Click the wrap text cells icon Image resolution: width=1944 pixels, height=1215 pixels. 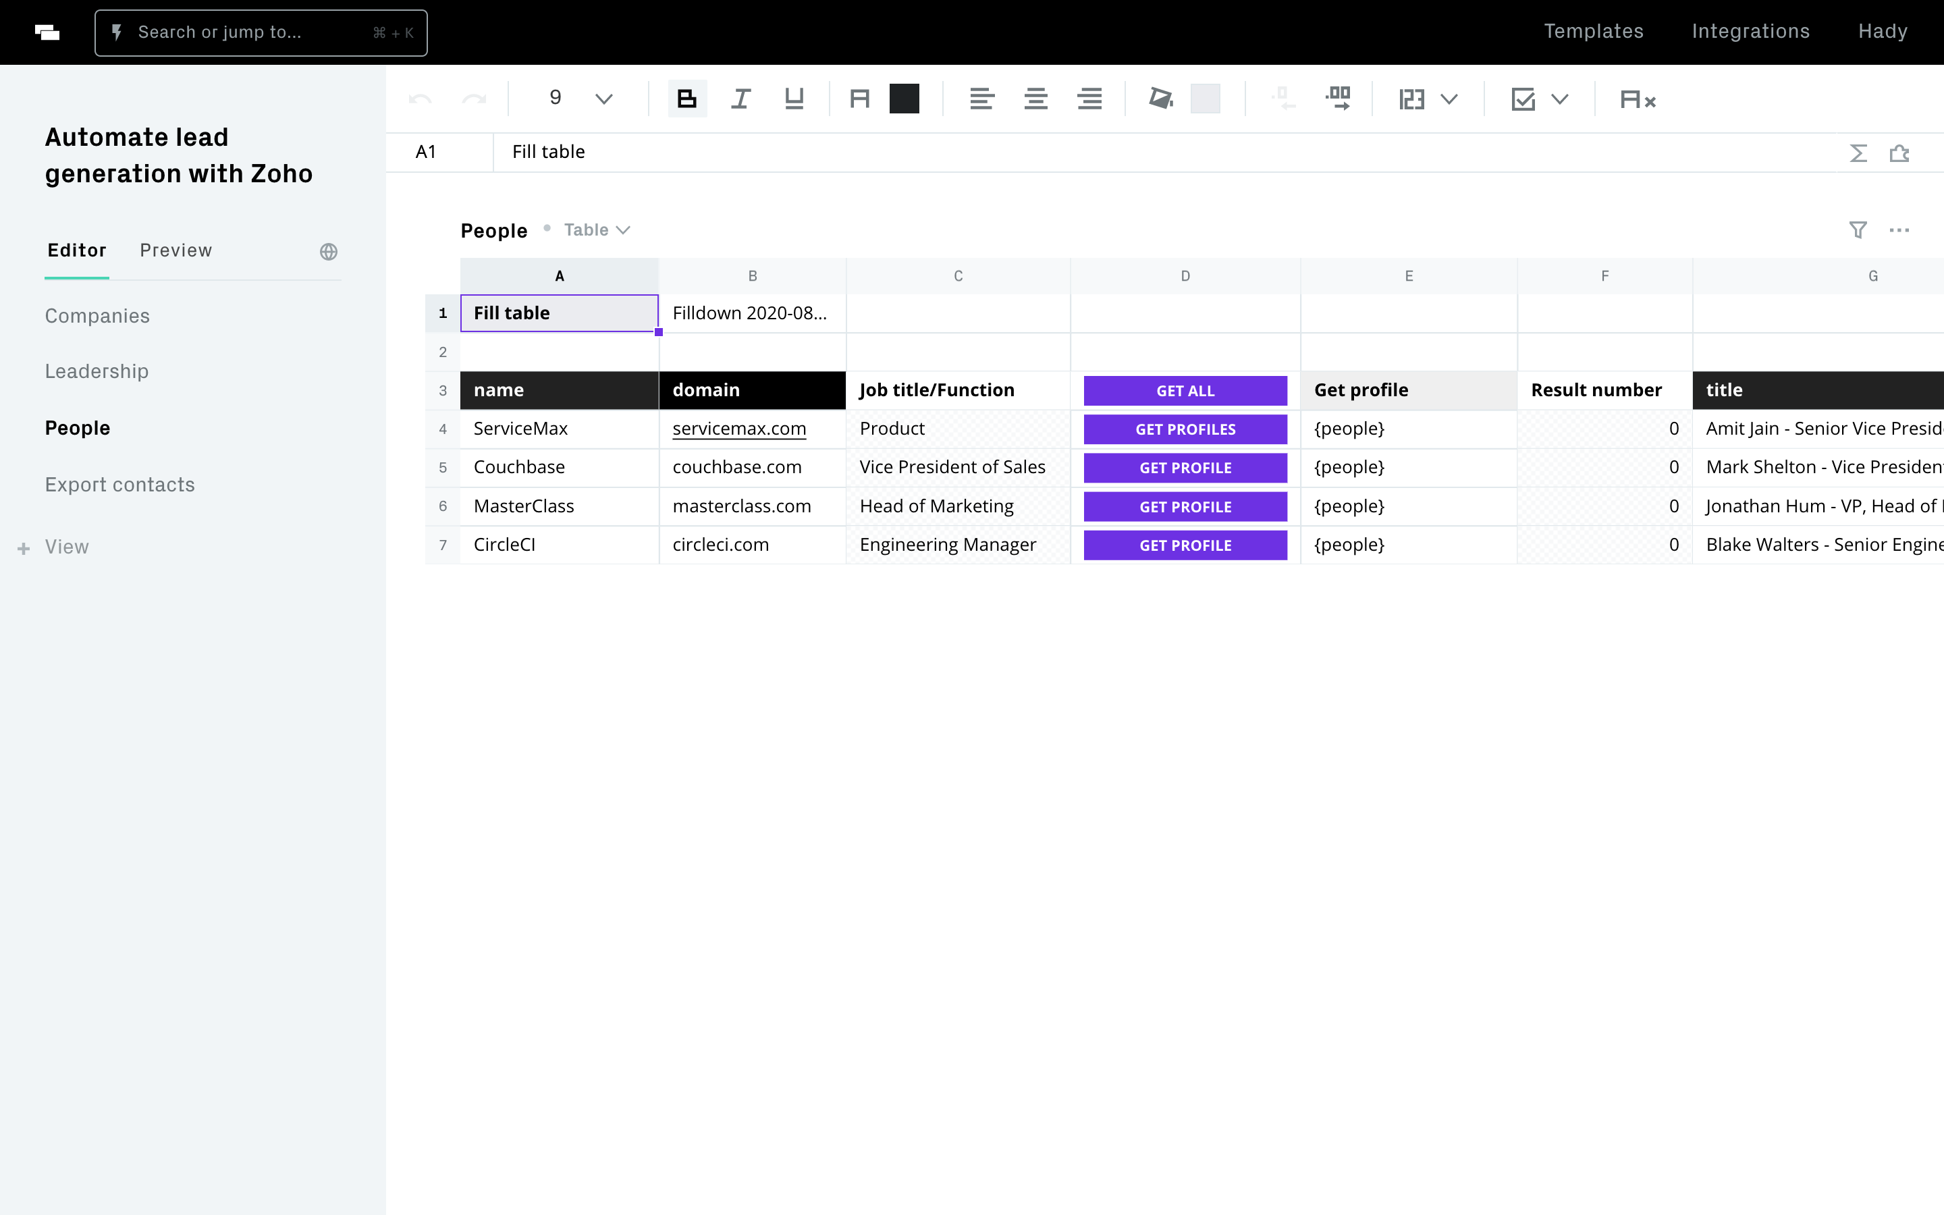click(1339, 99)
